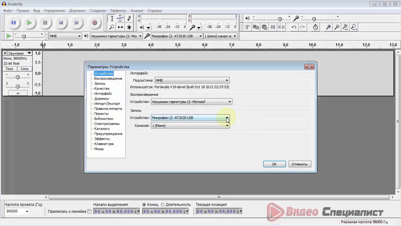
Task: Open the Справка menu
Action: (154, 11)
